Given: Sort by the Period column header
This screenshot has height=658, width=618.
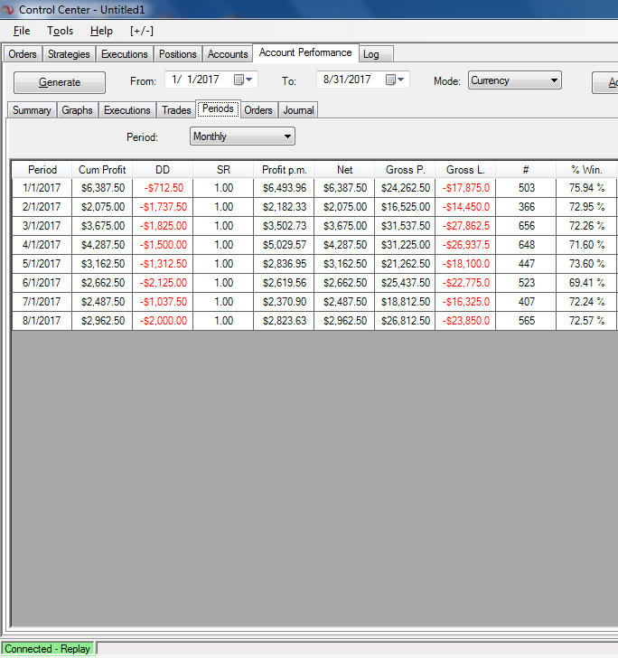Looking at the screenshot, I should pos(42,170).
